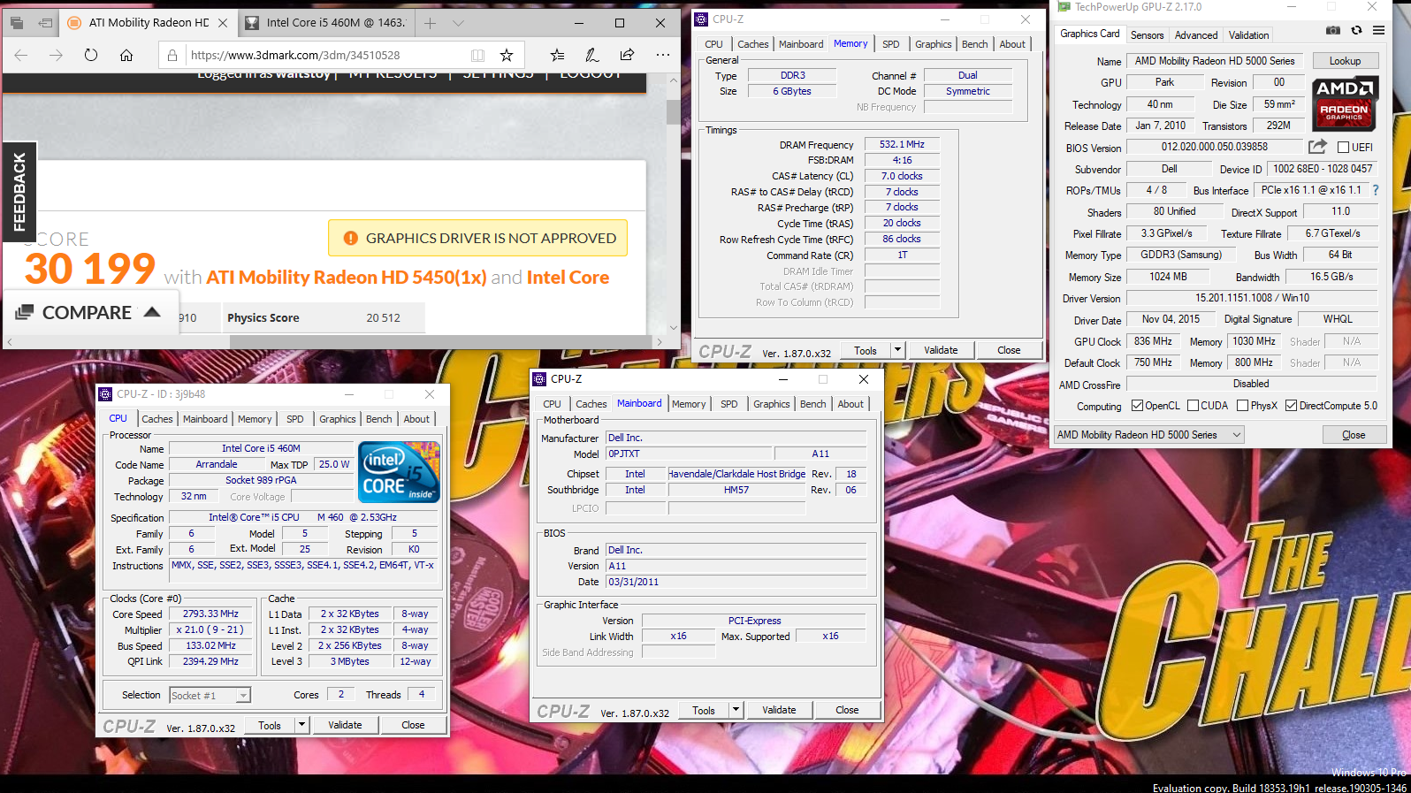This screenshot has width=1411, height=793.
Task: Open Edge home page button
Action: pyautogui.click(x=126, y=55)
